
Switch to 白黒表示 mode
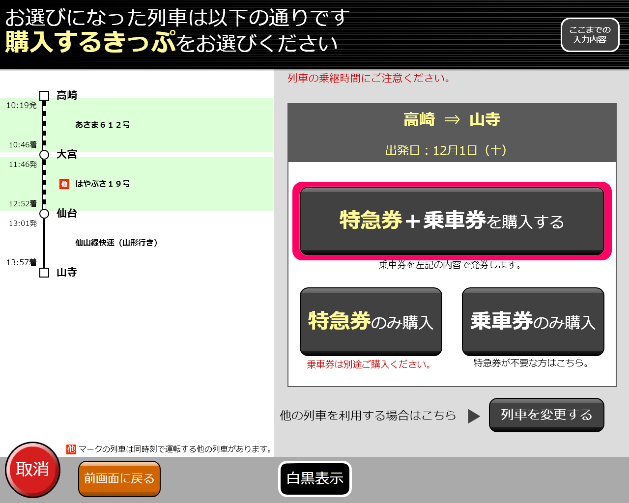[x=315, y=478]
